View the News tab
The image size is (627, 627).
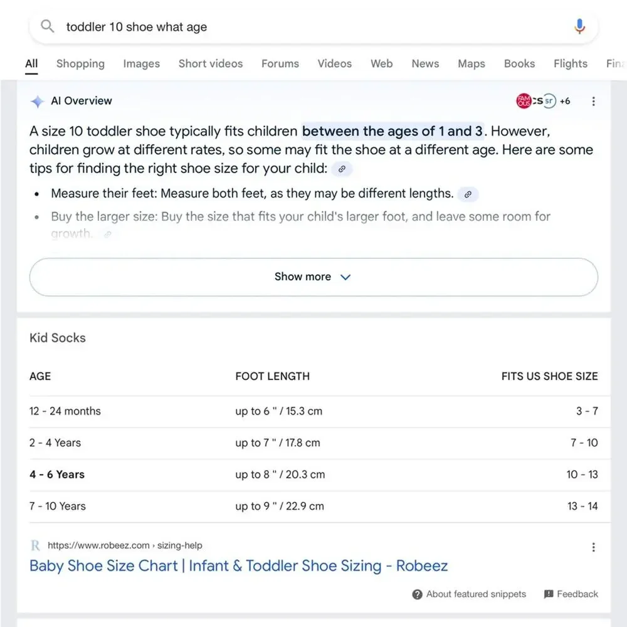coord(425,63)
